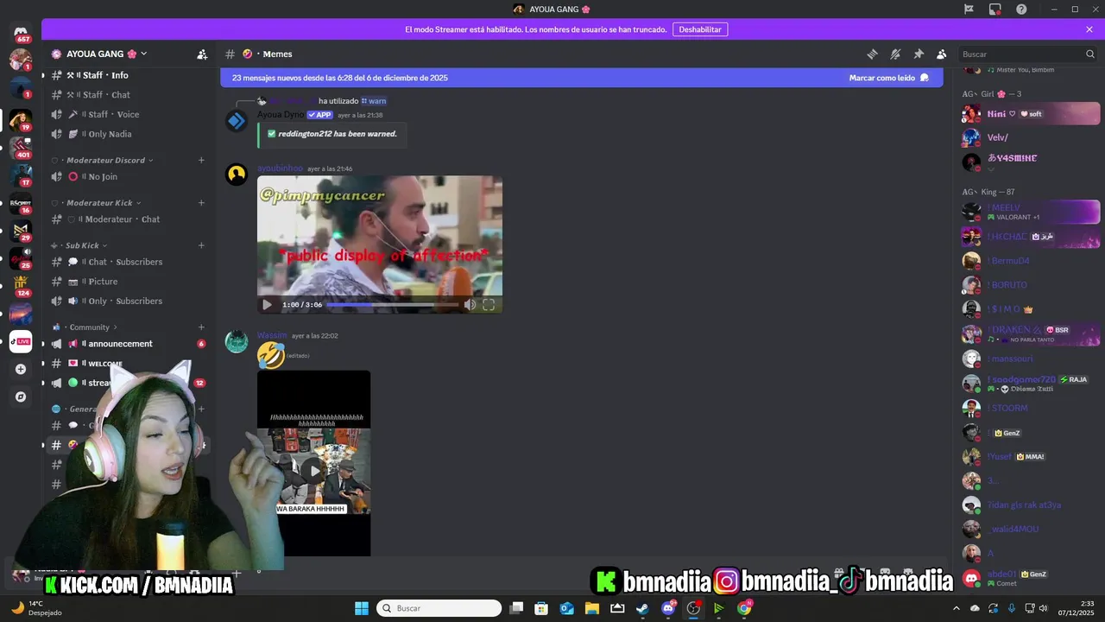Open the weather widget showing 14°C
Image resolution: width=1105 pixels, height=622 pixels.
click(x=35, y=608)
